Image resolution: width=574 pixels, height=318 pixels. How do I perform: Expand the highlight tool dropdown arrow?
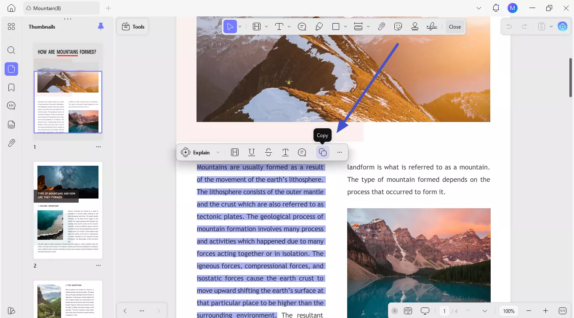(x=266, y=26)
